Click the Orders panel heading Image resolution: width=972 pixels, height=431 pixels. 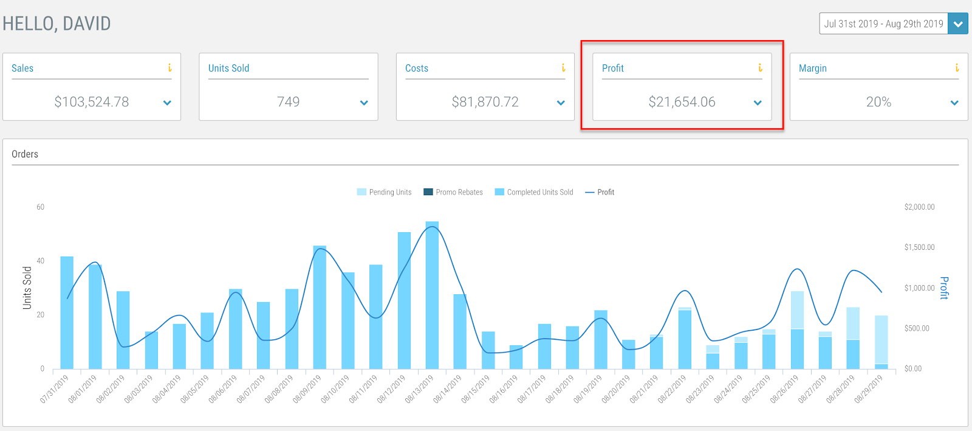point(25,154)
